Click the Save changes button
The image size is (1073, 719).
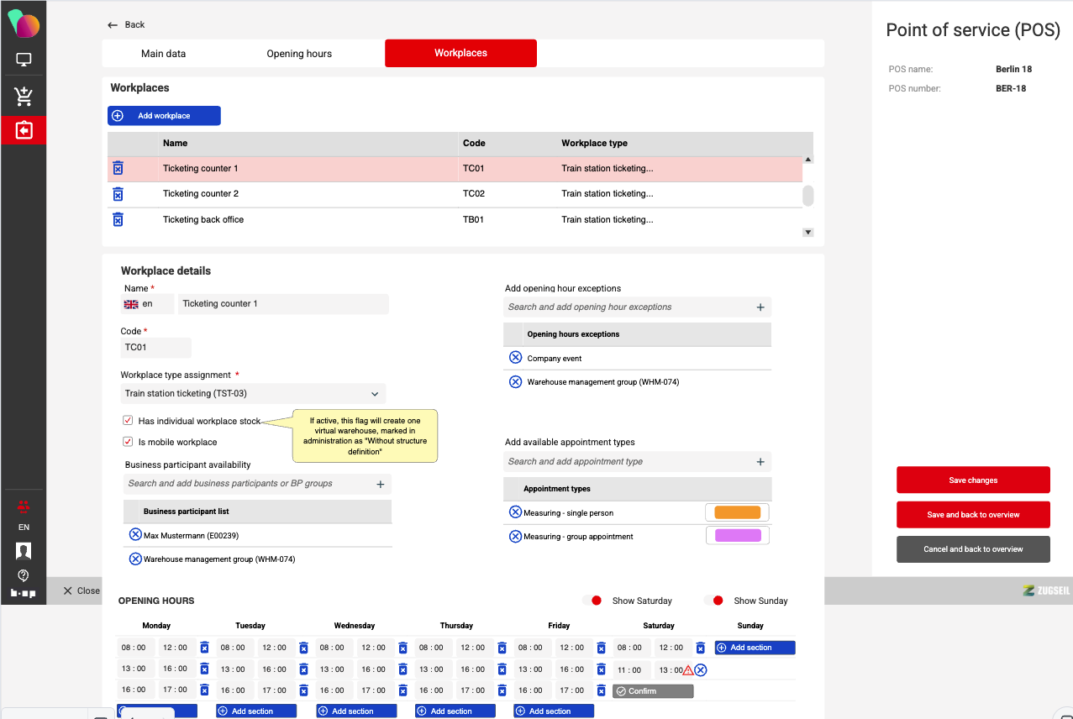point(973,480)
